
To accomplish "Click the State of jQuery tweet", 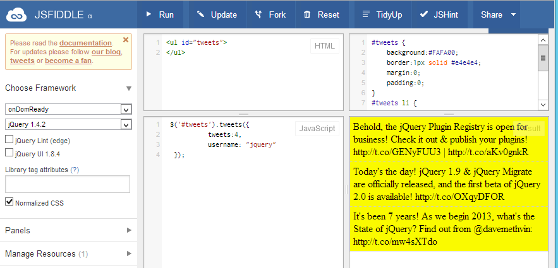I will point(449,229).
